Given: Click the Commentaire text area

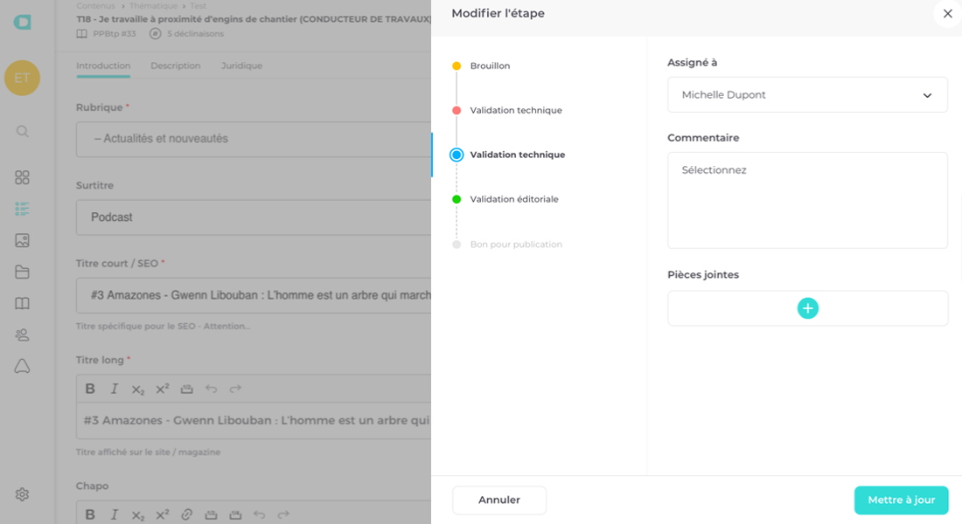Looking at the screenshot, I should [x=806, y=201].
